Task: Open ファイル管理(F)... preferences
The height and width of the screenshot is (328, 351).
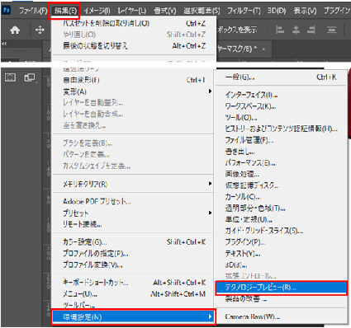Action: click(x=281, y=140)
